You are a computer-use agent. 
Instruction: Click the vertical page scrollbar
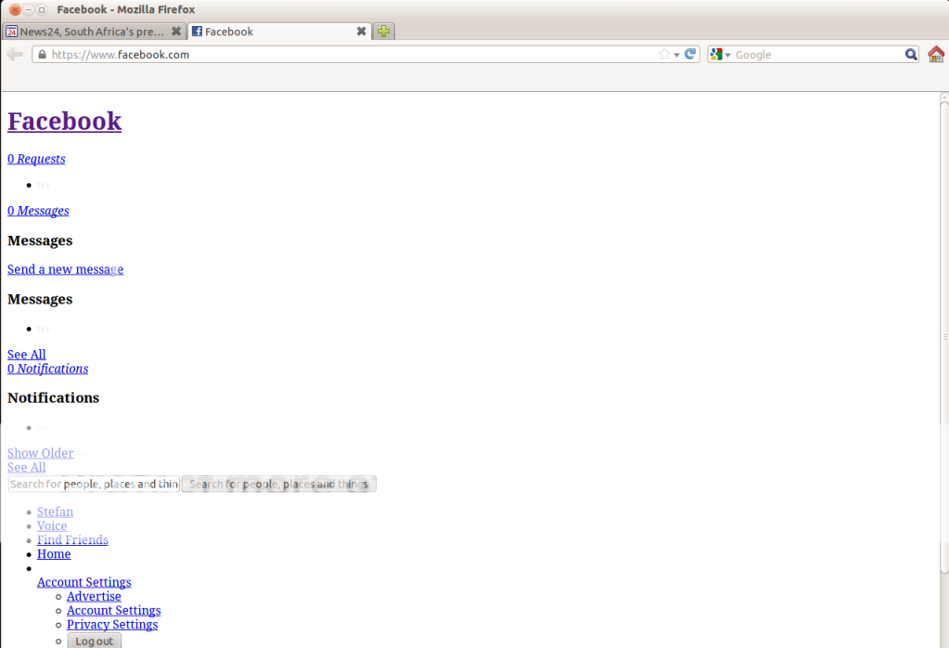pos(944,334)
